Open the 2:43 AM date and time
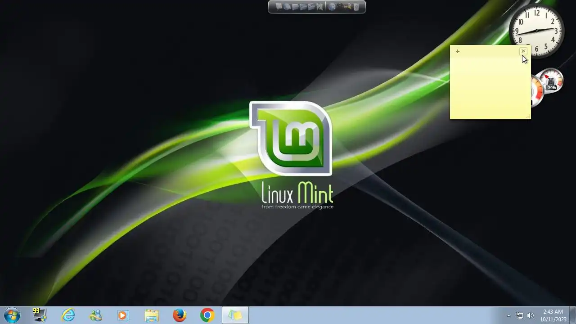Image resolution: width=576 pixels, height=324 pixels. (x=553, y=315)
